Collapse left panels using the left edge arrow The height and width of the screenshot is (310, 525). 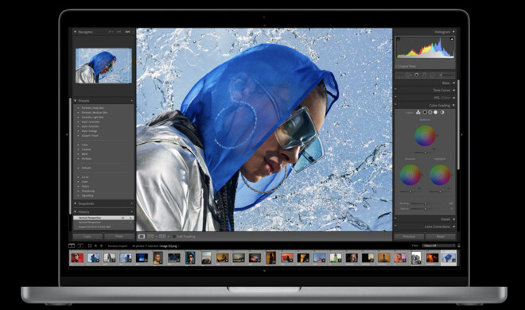[67, 135]
